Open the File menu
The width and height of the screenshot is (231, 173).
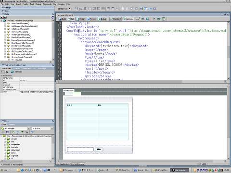coord(2,4)
